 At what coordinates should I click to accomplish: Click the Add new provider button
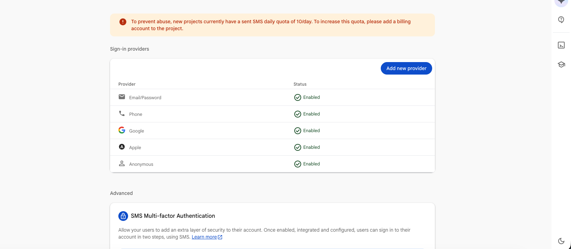pos(406,68)
